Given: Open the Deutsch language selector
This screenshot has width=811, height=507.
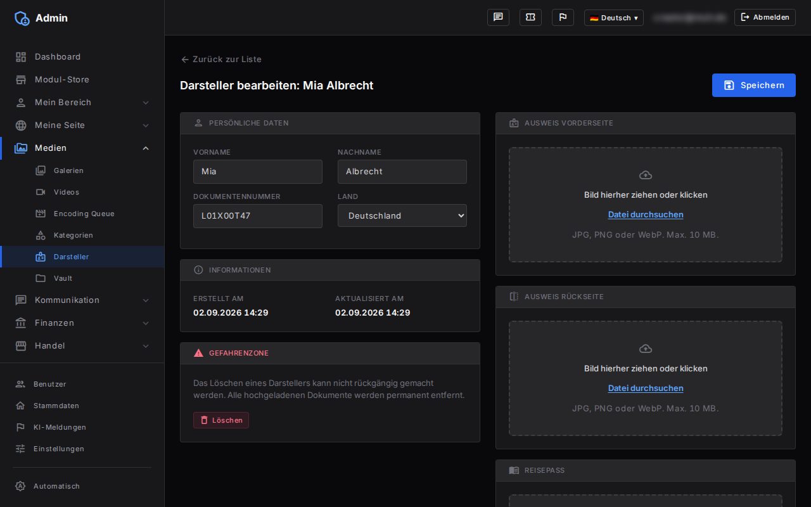Looking at the screenshot, I should coord(613,18).
